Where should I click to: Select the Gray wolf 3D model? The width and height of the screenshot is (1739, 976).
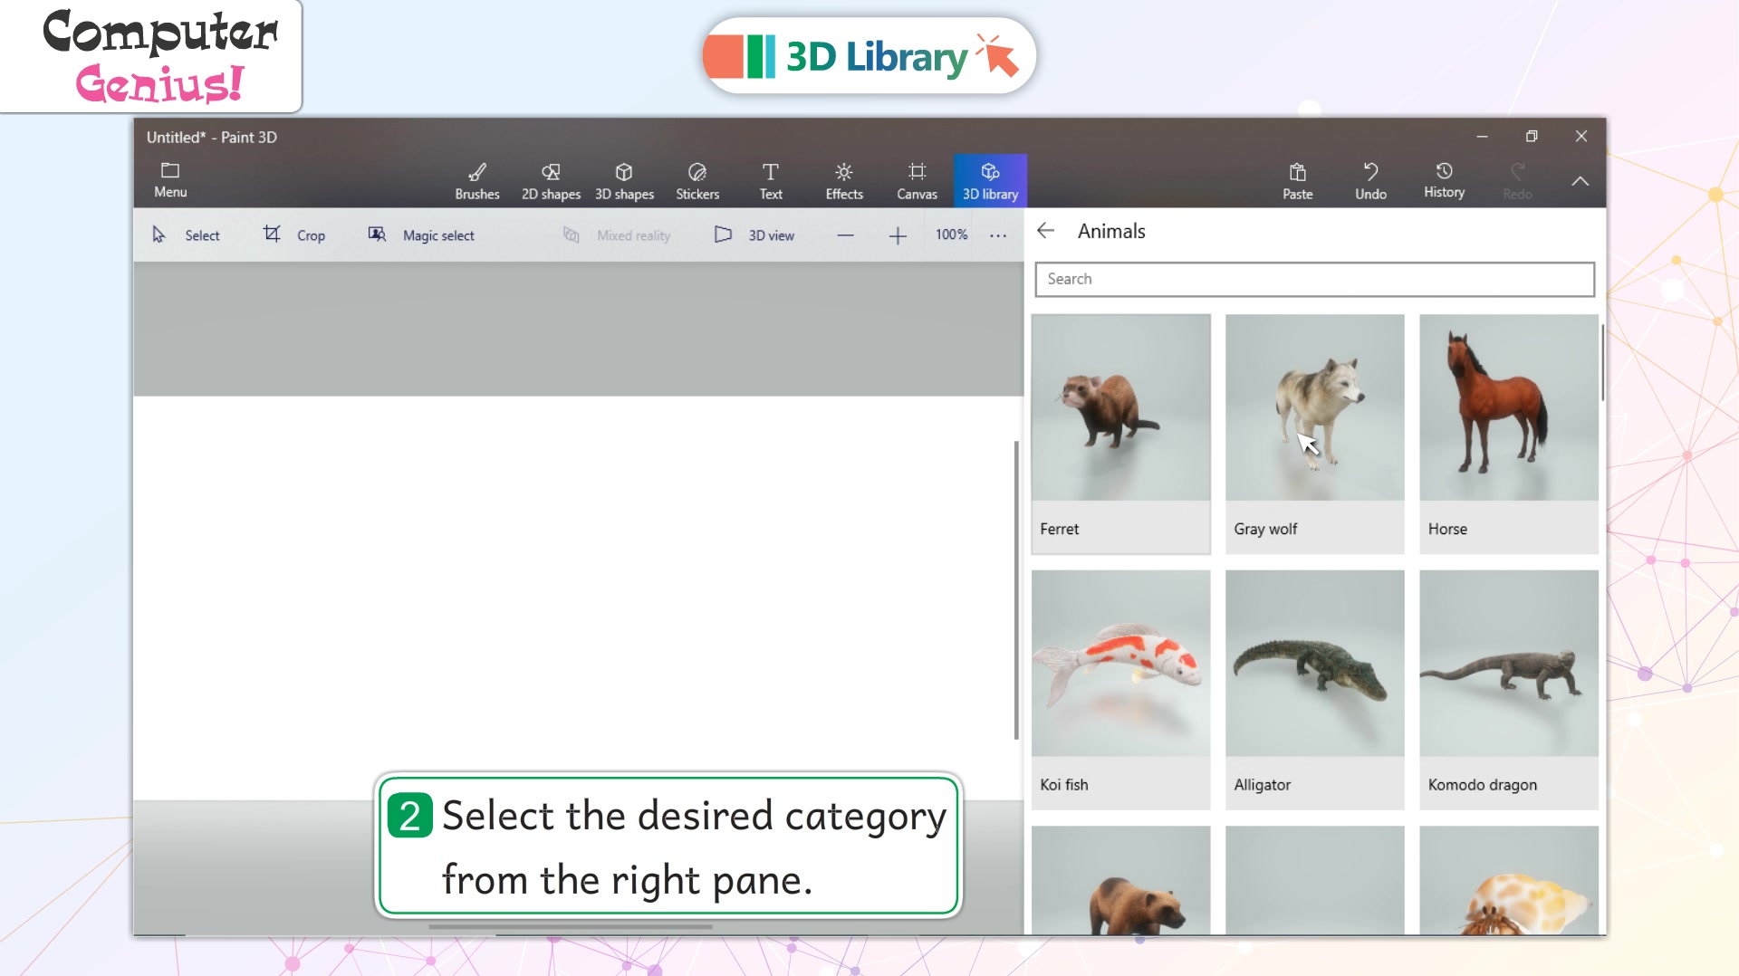click(x=1314, y=434)
